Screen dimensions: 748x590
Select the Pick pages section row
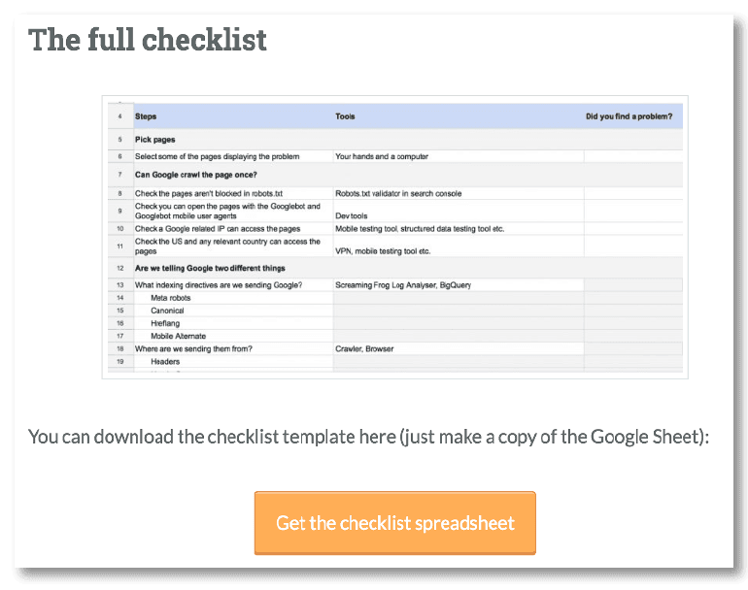pyautogui.click(x=155, y=140)
